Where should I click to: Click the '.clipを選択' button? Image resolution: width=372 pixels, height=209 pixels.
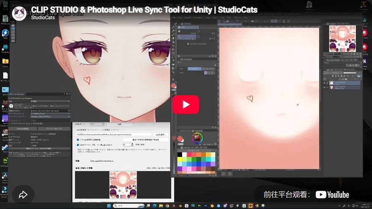tap(160, 135)
